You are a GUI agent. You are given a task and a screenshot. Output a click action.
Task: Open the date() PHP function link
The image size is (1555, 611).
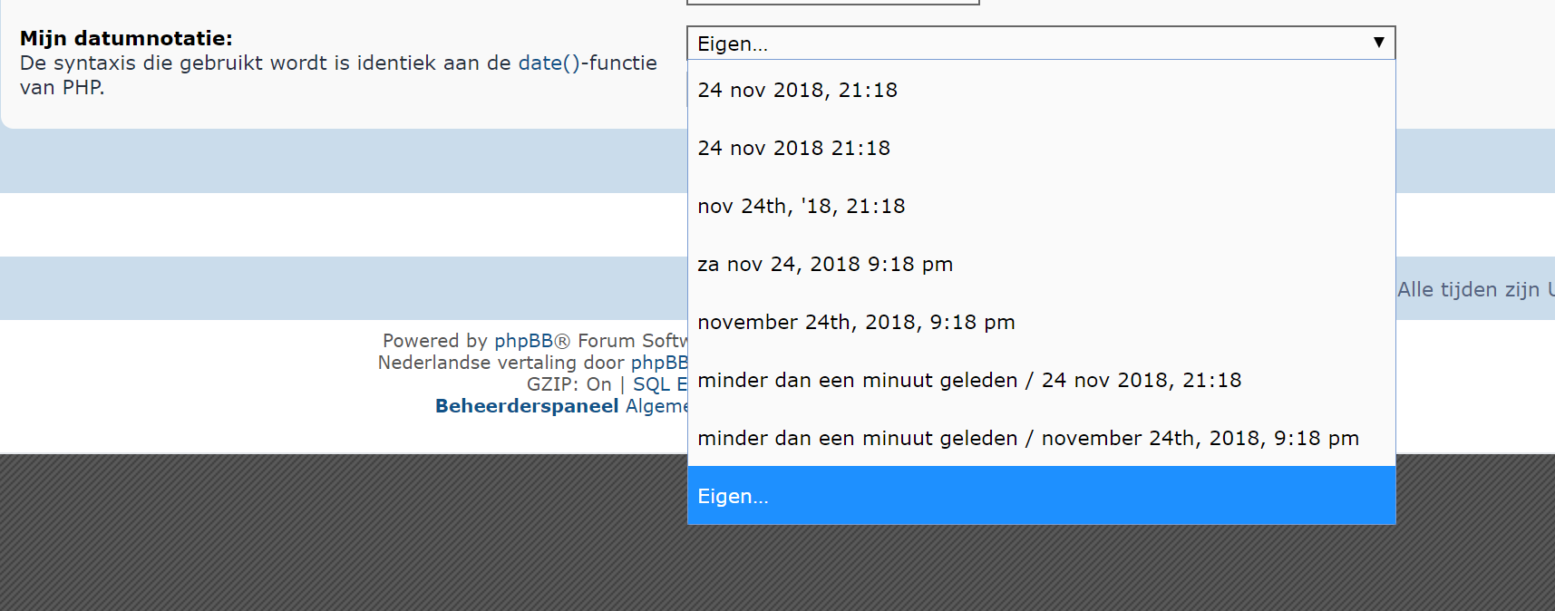[x=549, y=63]
